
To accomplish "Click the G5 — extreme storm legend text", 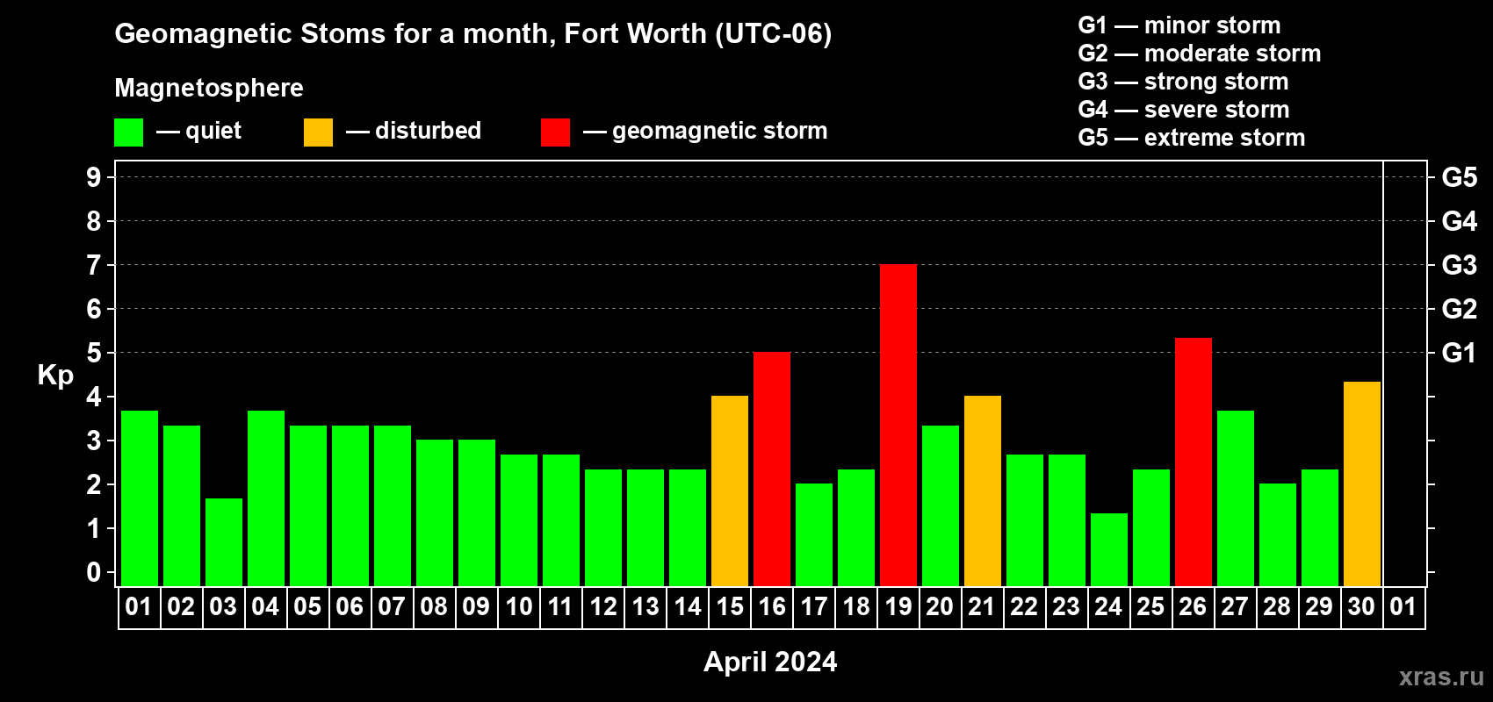I will [x=1192, y=138].
